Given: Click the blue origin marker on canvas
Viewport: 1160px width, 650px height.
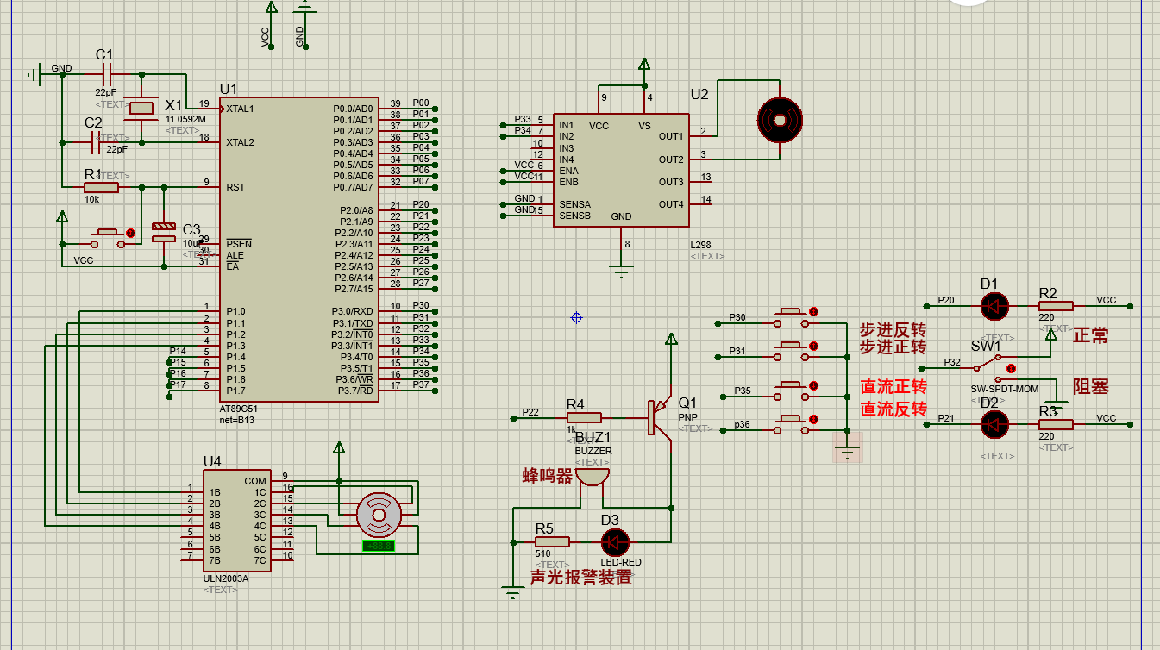Looking at the screenshot, I should pos(576,318).
